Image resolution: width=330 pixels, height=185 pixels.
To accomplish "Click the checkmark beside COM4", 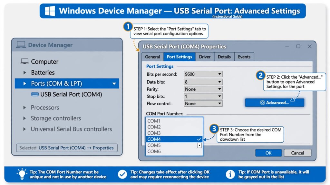I will tap(199, 139).
